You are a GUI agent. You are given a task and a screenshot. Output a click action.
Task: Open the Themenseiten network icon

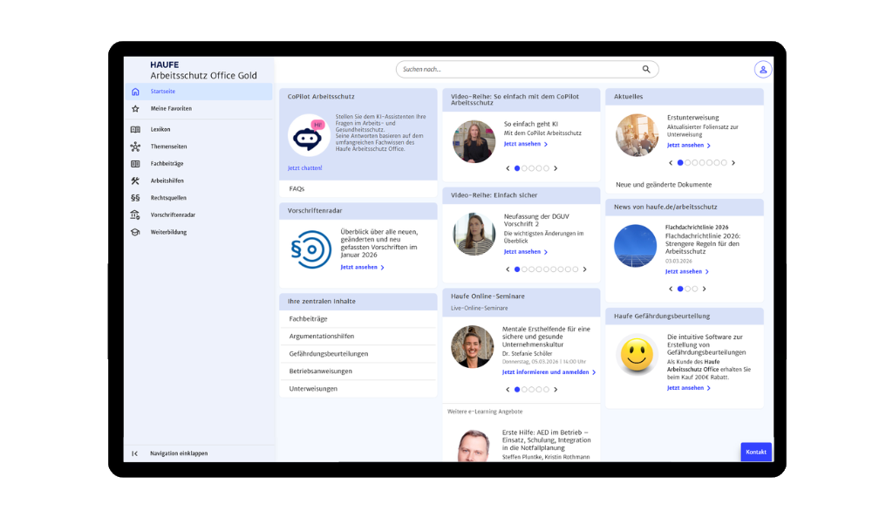pyautogui.click(x=135, y=146)
